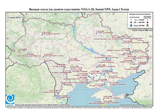Image resolution: width=158 pixels, height=112 pixels.
Task: Click the blue marker near Haivoron city
Action: [69, 62]
